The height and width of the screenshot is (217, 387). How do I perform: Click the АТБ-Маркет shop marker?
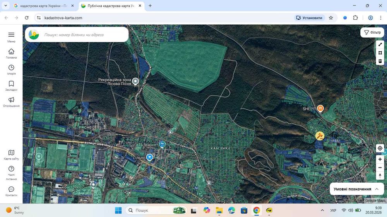click(162, 144)
